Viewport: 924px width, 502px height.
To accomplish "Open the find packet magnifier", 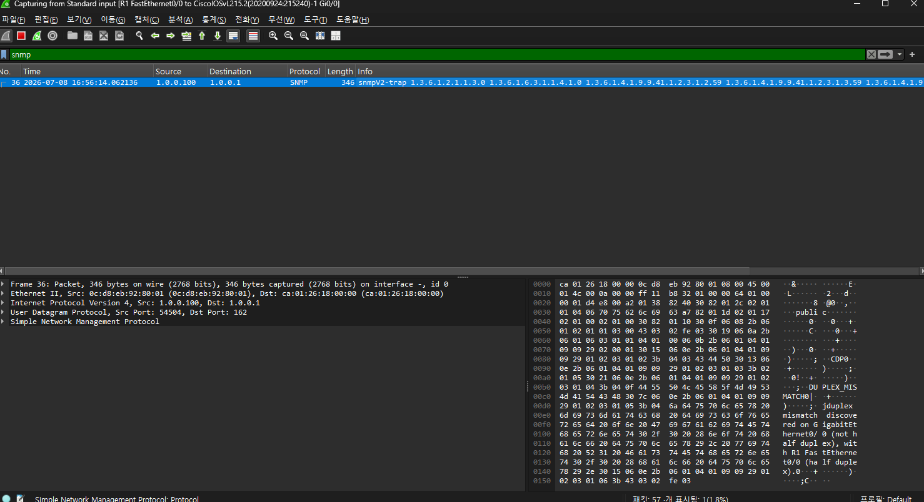I will pyautogui.click(x=139, y=36).
